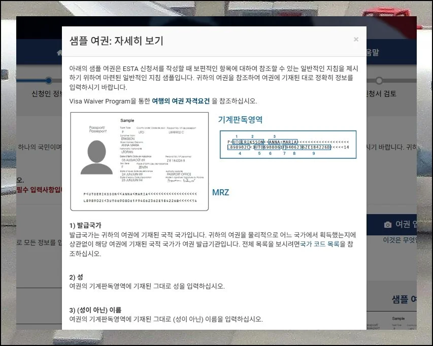This screenshot has height=346, width=433.
Task: Select the 신청서 검토 progress step dot
Action: coord(379,80)
